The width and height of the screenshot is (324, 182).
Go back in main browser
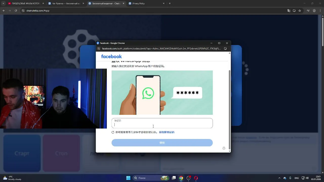click(4, 11)
